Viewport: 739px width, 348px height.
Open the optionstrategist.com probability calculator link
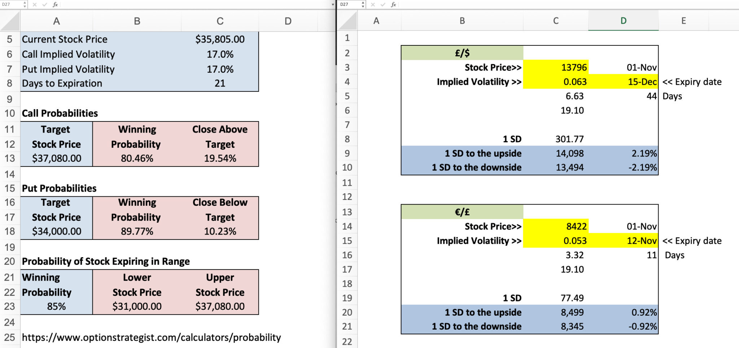[x=151, y=338]
